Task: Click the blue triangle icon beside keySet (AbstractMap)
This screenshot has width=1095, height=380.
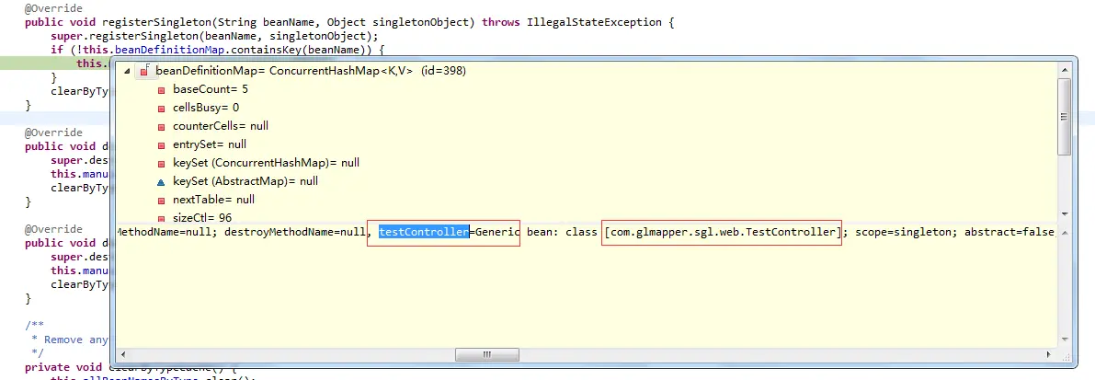Action: click(161, 181)
